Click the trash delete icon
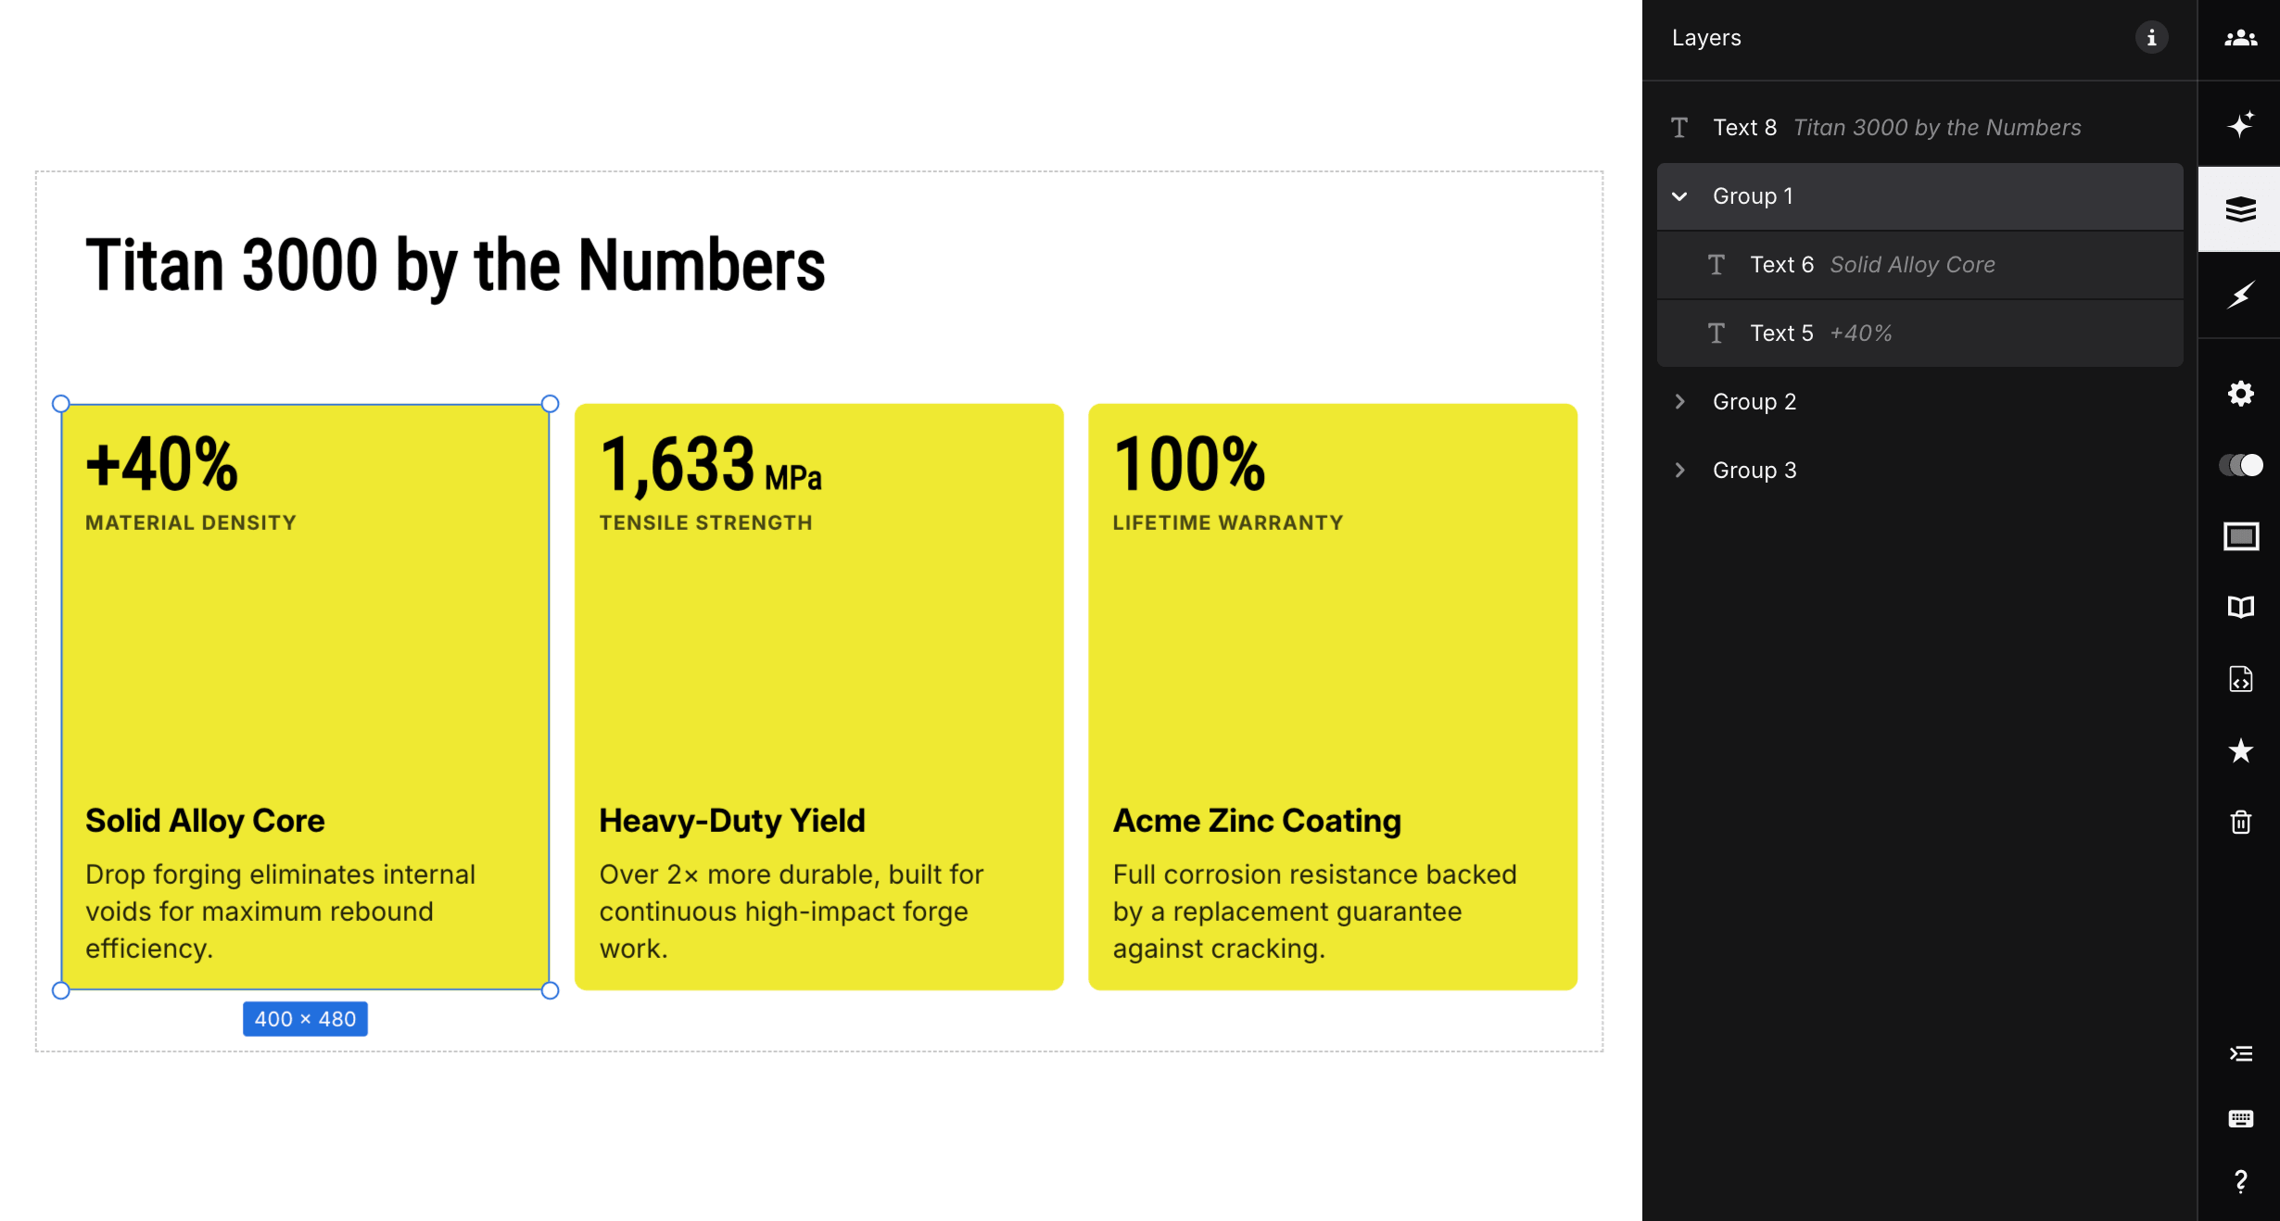Image resolution: width=2280 pixels, height=1221 pixels. tap(2240, 822)
